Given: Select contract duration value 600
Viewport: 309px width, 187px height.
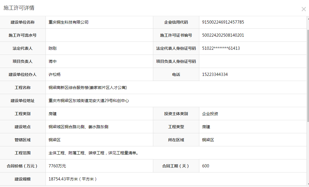Looking at the screenshot, I should pyautogui.click(x=206, y=166).
